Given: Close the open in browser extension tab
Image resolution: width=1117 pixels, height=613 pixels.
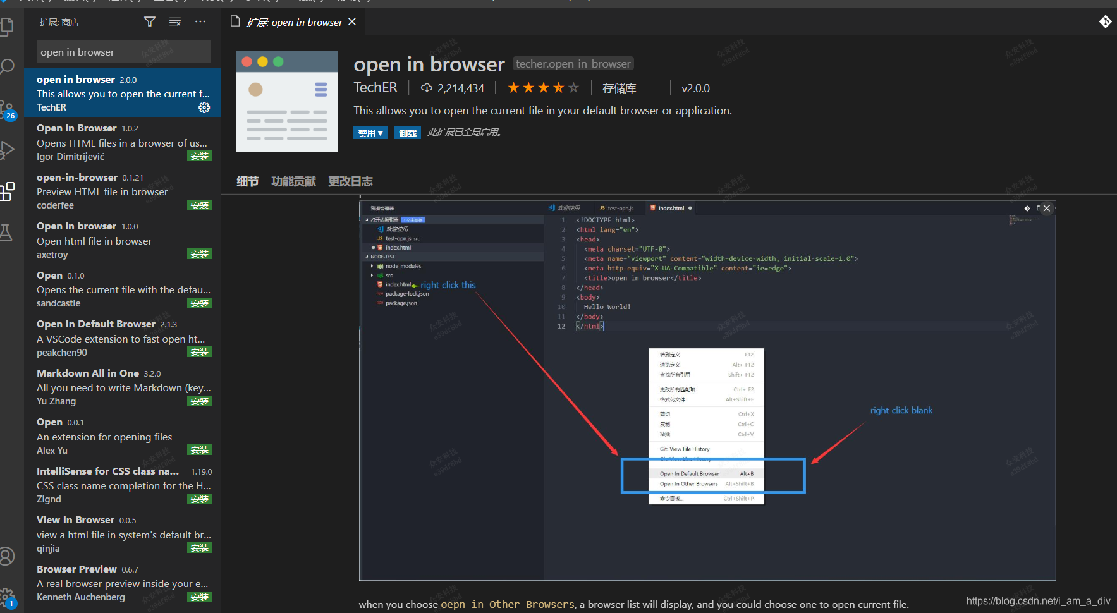Looking at the screenshot, I should pyautogui.click(x=352, y=21).
